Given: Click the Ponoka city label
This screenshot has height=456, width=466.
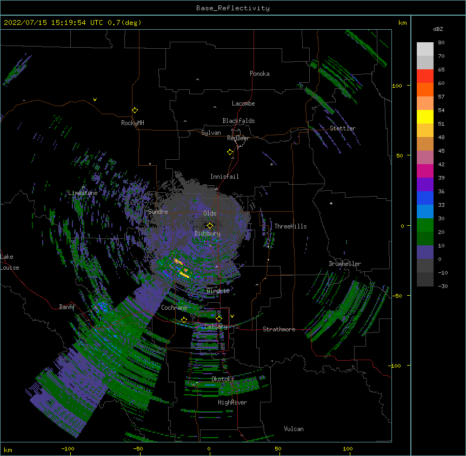Looking at the screenshot, I should click(x=259, y=74).
